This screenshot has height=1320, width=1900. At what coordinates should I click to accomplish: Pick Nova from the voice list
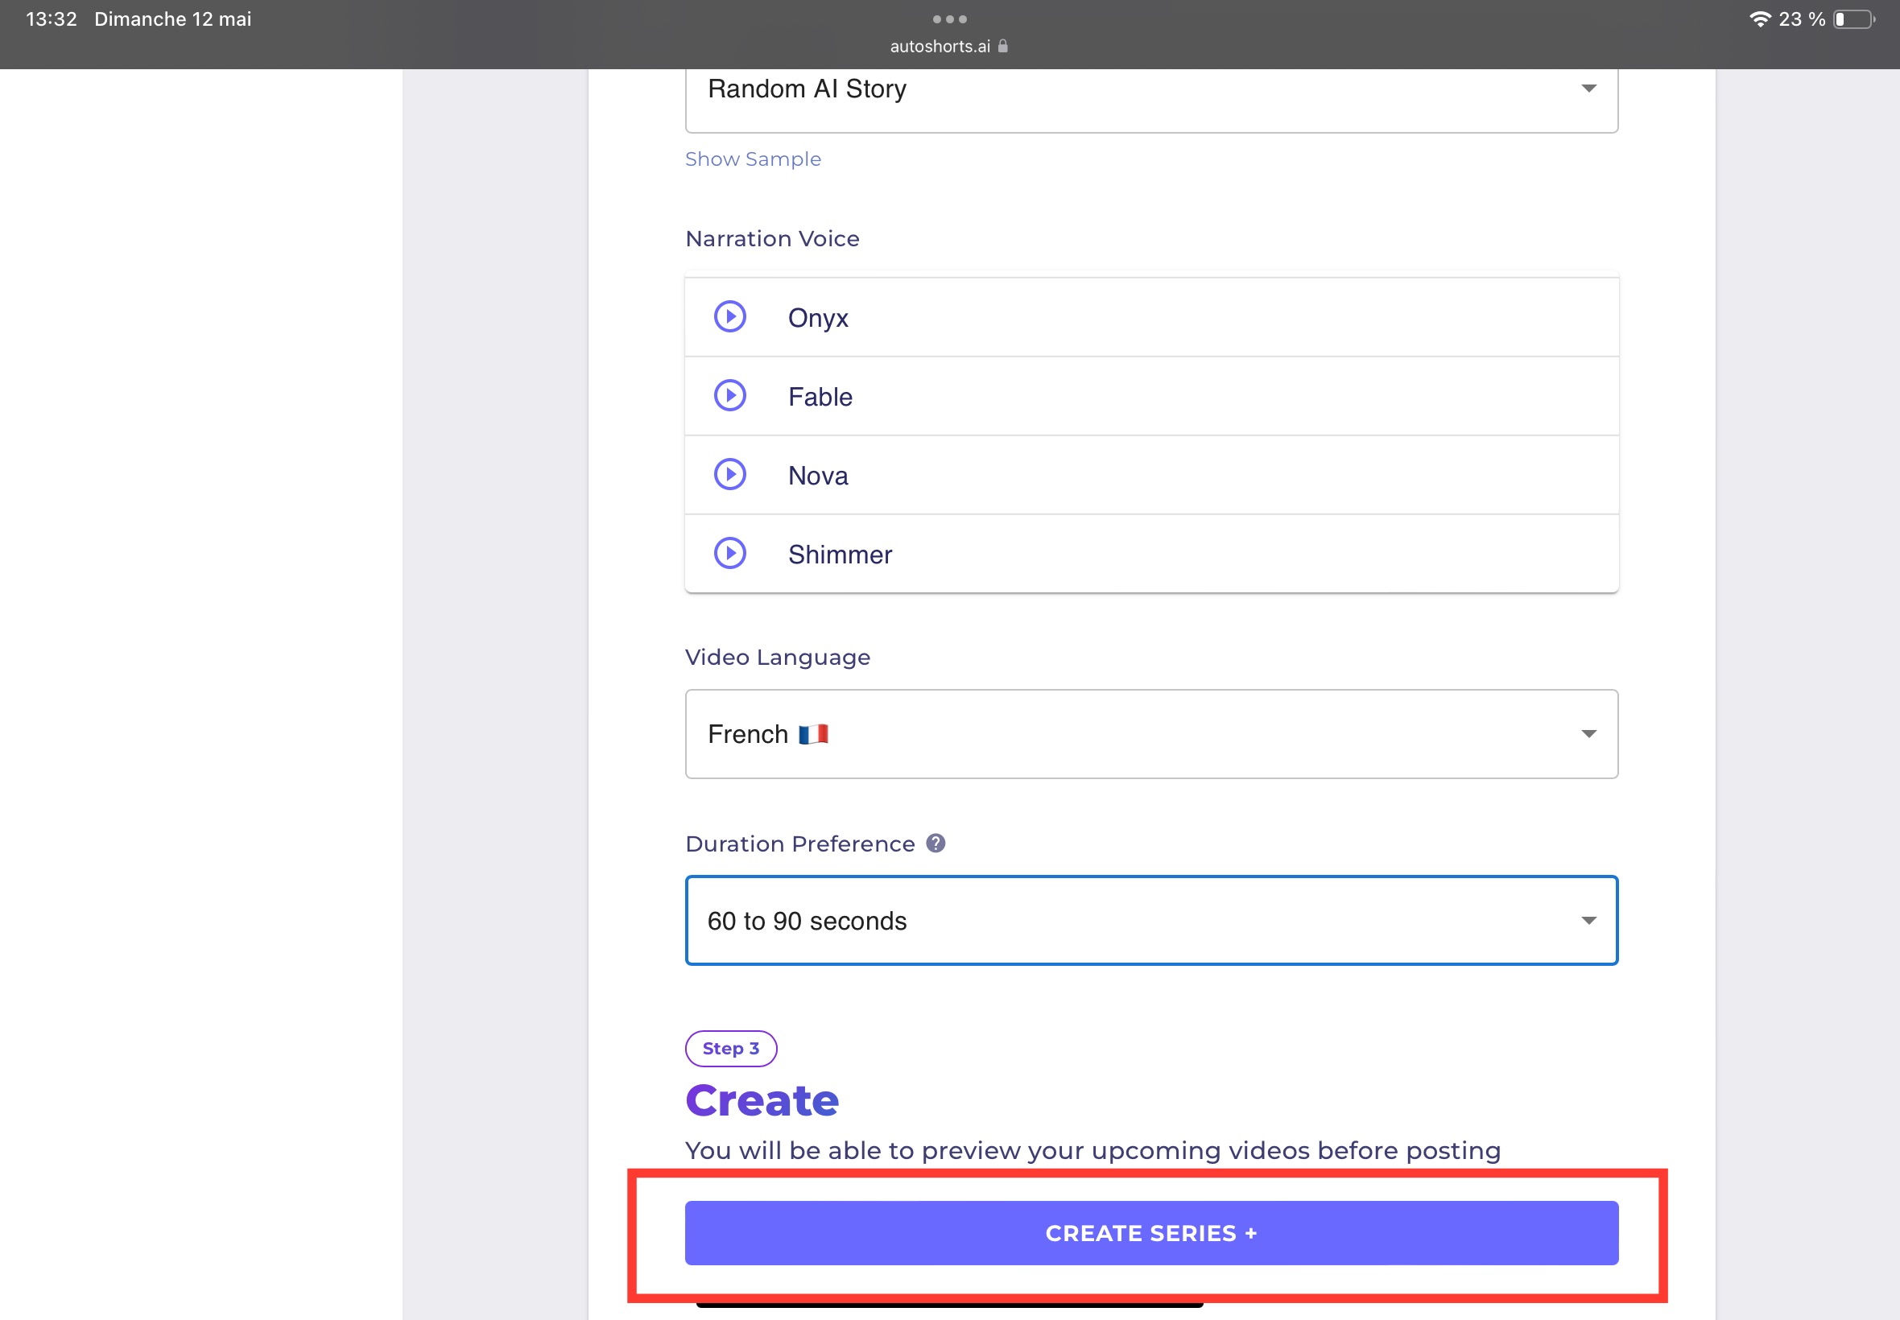click(x=1151, y=476)
